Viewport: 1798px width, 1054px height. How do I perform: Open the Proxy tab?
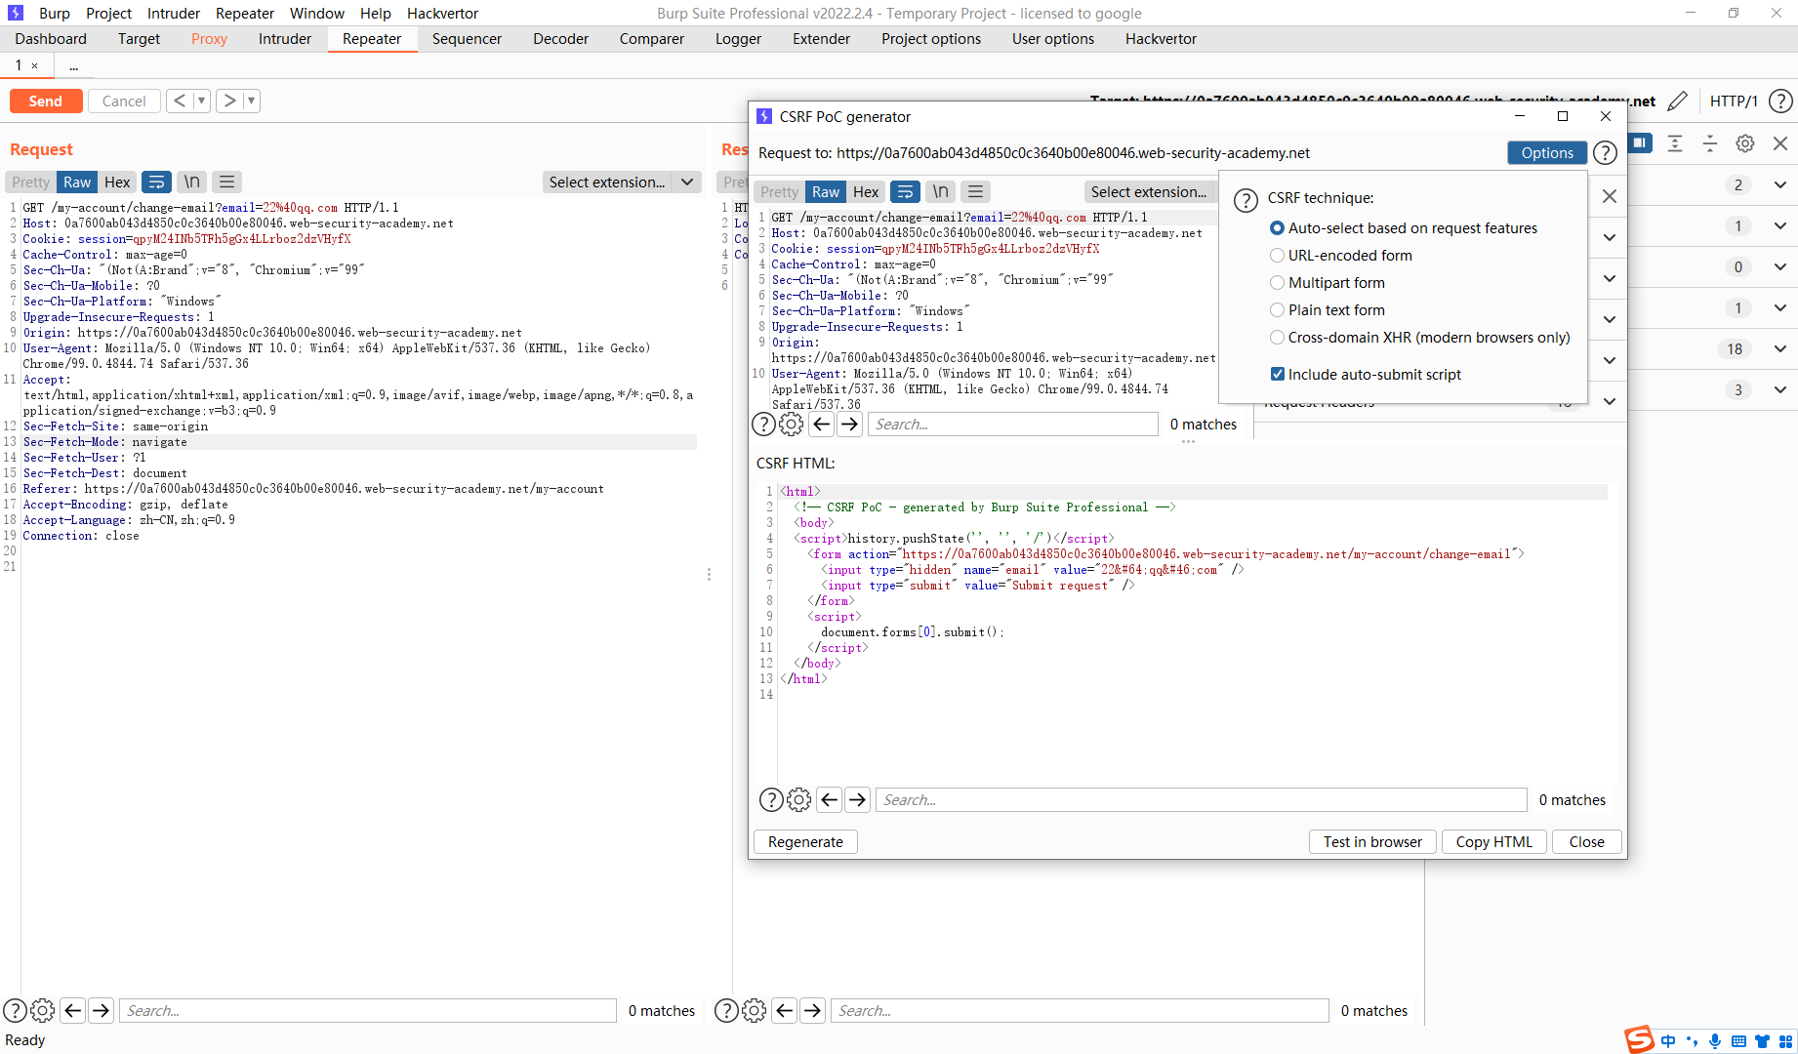pyautogui.click(x=209, y=38)
